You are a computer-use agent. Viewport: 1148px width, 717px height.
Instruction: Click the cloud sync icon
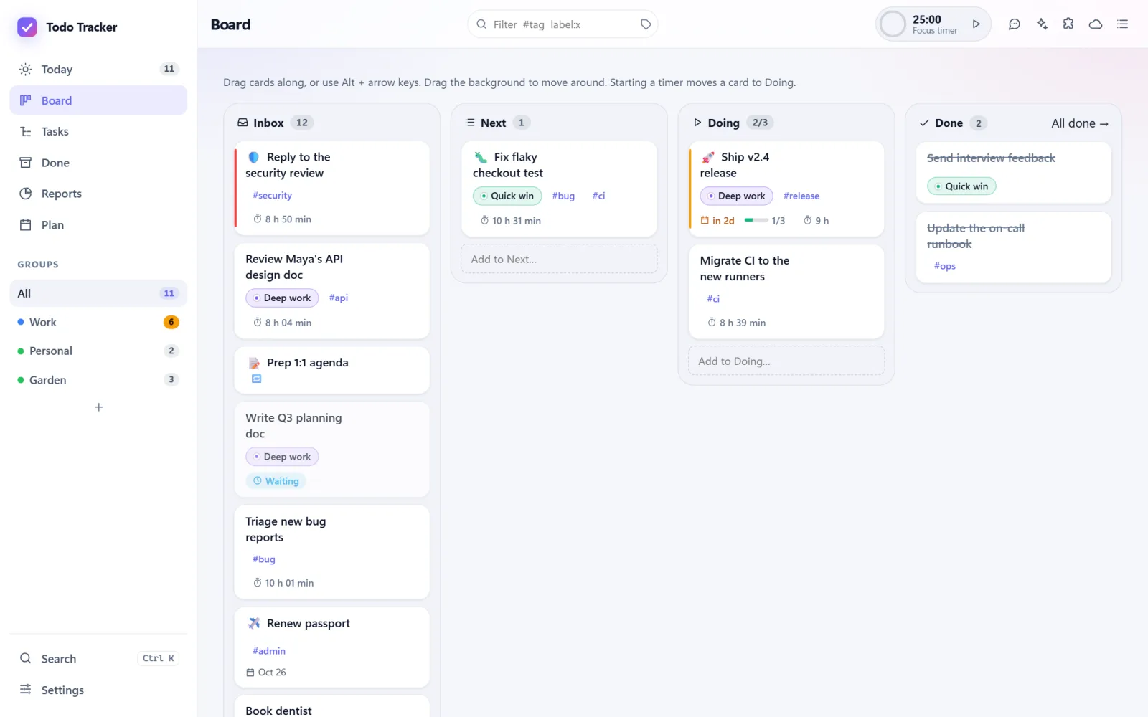click(x=1096, y=24)
